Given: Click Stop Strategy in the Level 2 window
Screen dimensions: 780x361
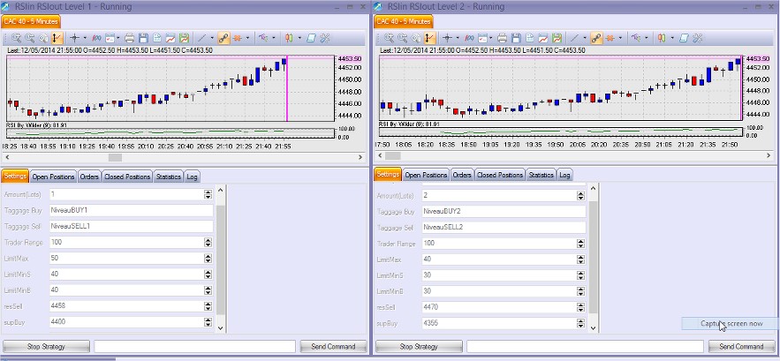Looking at the screenshot, I should tap(419, 347).
